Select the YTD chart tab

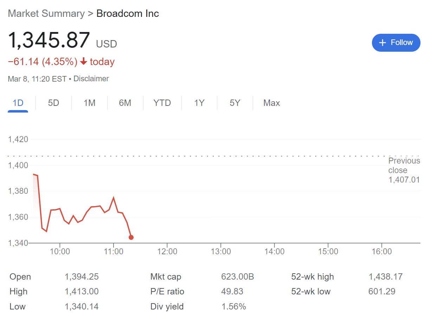coord(162,103)
